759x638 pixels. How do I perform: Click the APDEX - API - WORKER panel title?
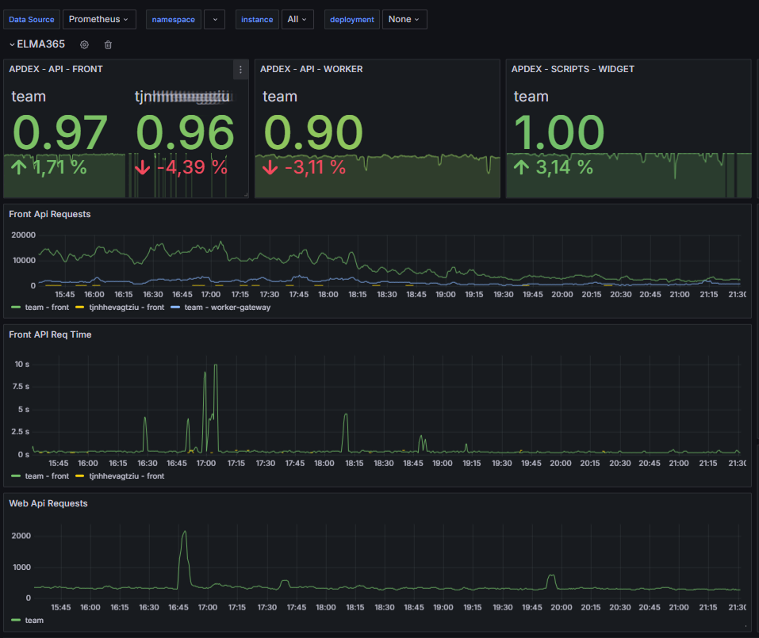tap(311, 69)
